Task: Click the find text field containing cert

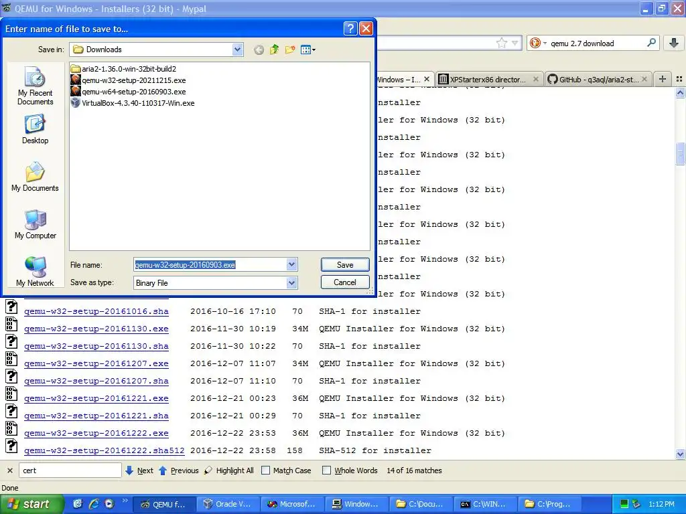Action: click(70, 470)
